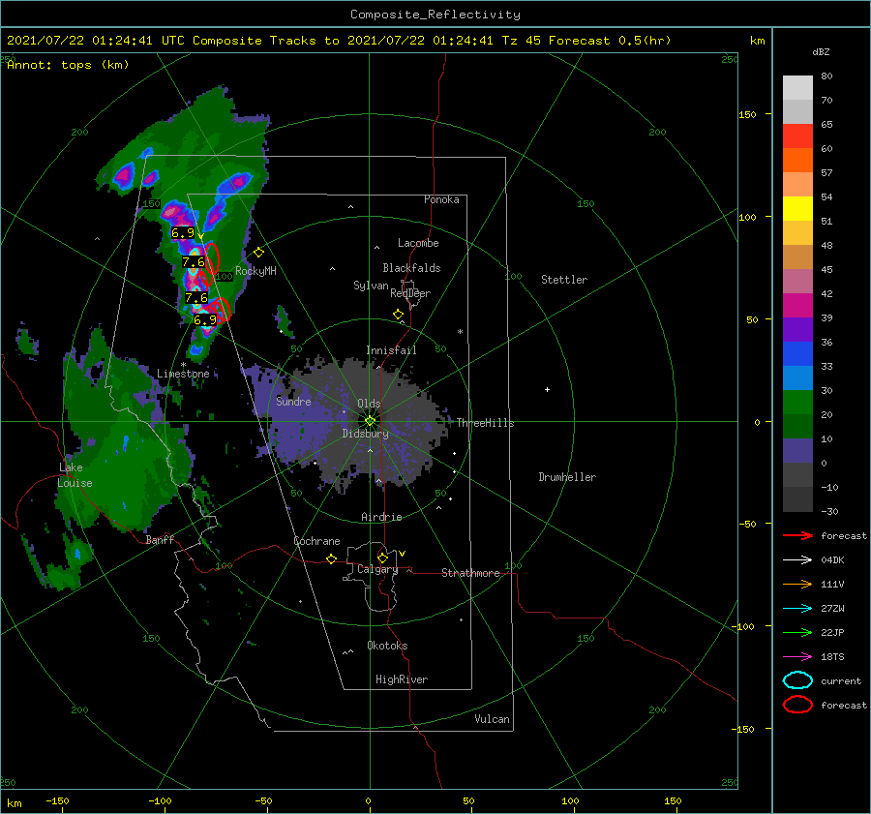The height and width of the screenshot is (814, 871).
Task: Click the cyan current ellipse legend icon
Action: [x=797, y=680]
